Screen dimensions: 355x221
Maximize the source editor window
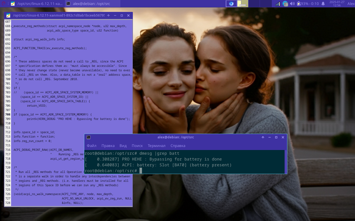pyautogui.click(x=122, y=15)
